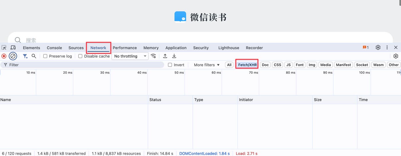Activate the inspect element selector icon
Viewport: 401px width, 156px height.
pyautogui.click(x=4, y=47)
